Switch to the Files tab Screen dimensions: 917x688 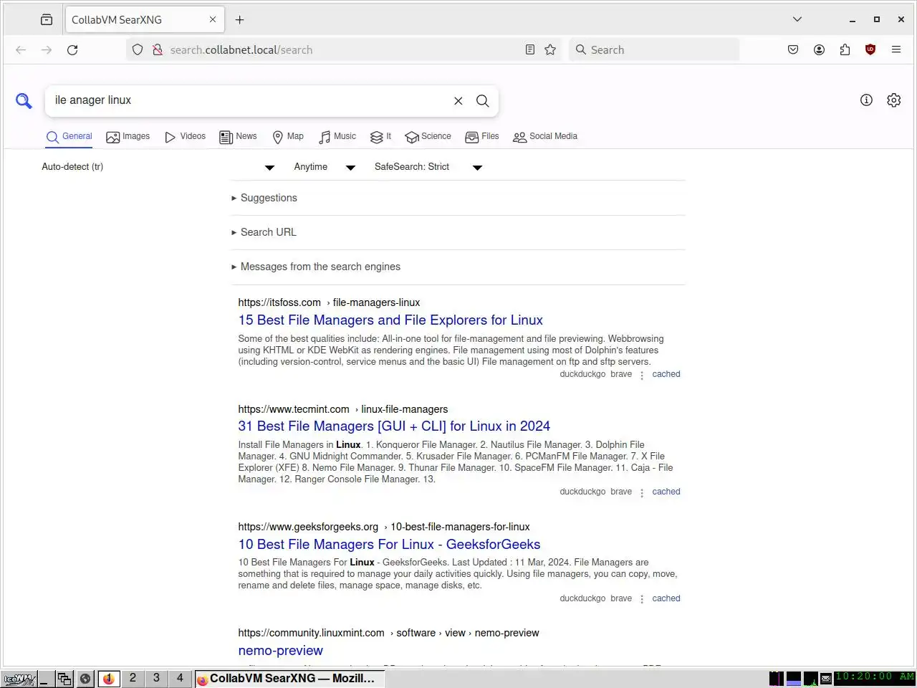(x=482, y=136)
